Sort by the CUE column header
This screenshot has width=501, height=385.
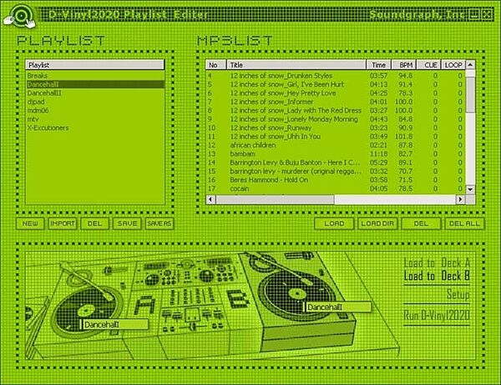[429, 65]
